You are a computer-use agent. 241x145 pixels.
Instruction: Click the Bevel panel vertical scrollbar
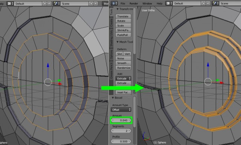(135, 112)
